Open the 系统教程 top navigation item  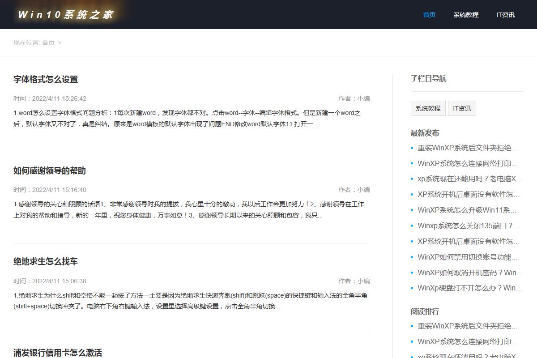click(466, 15)
